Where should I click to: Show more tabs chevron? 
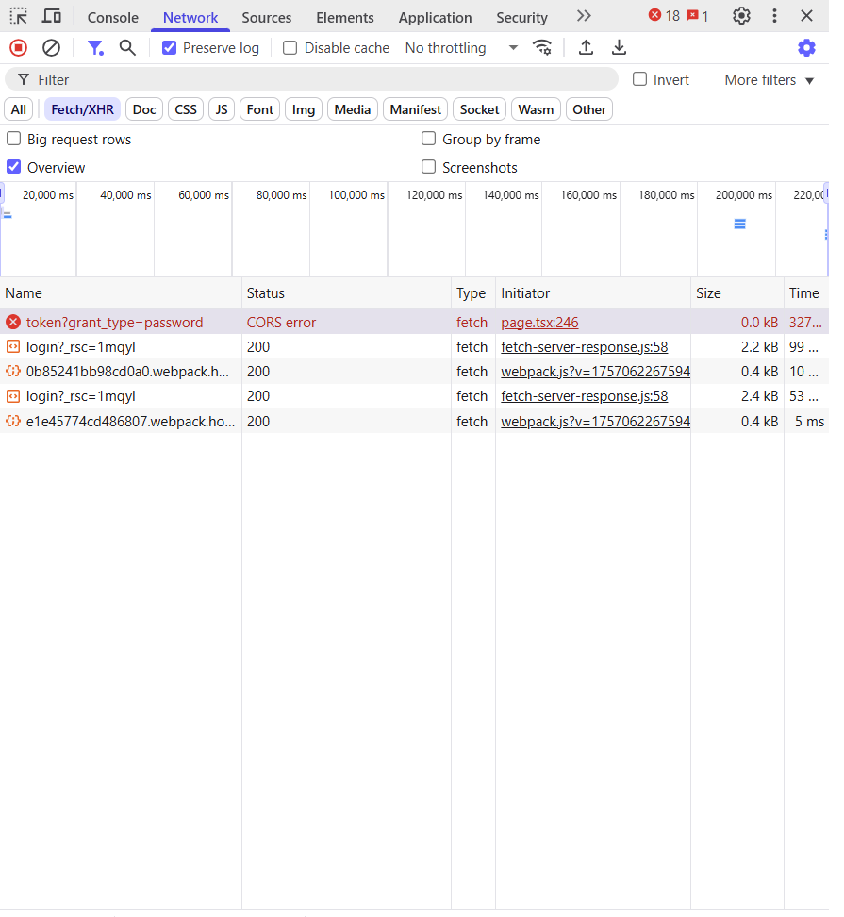[x=584, y=16]
